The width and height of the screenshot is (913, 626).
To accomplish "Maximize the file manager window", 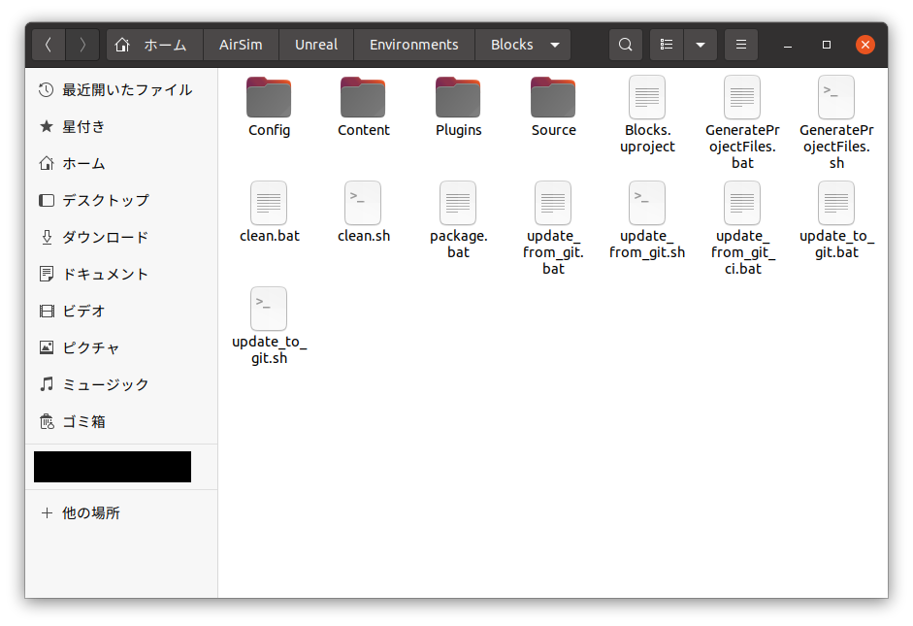I will tap(827, 45).
